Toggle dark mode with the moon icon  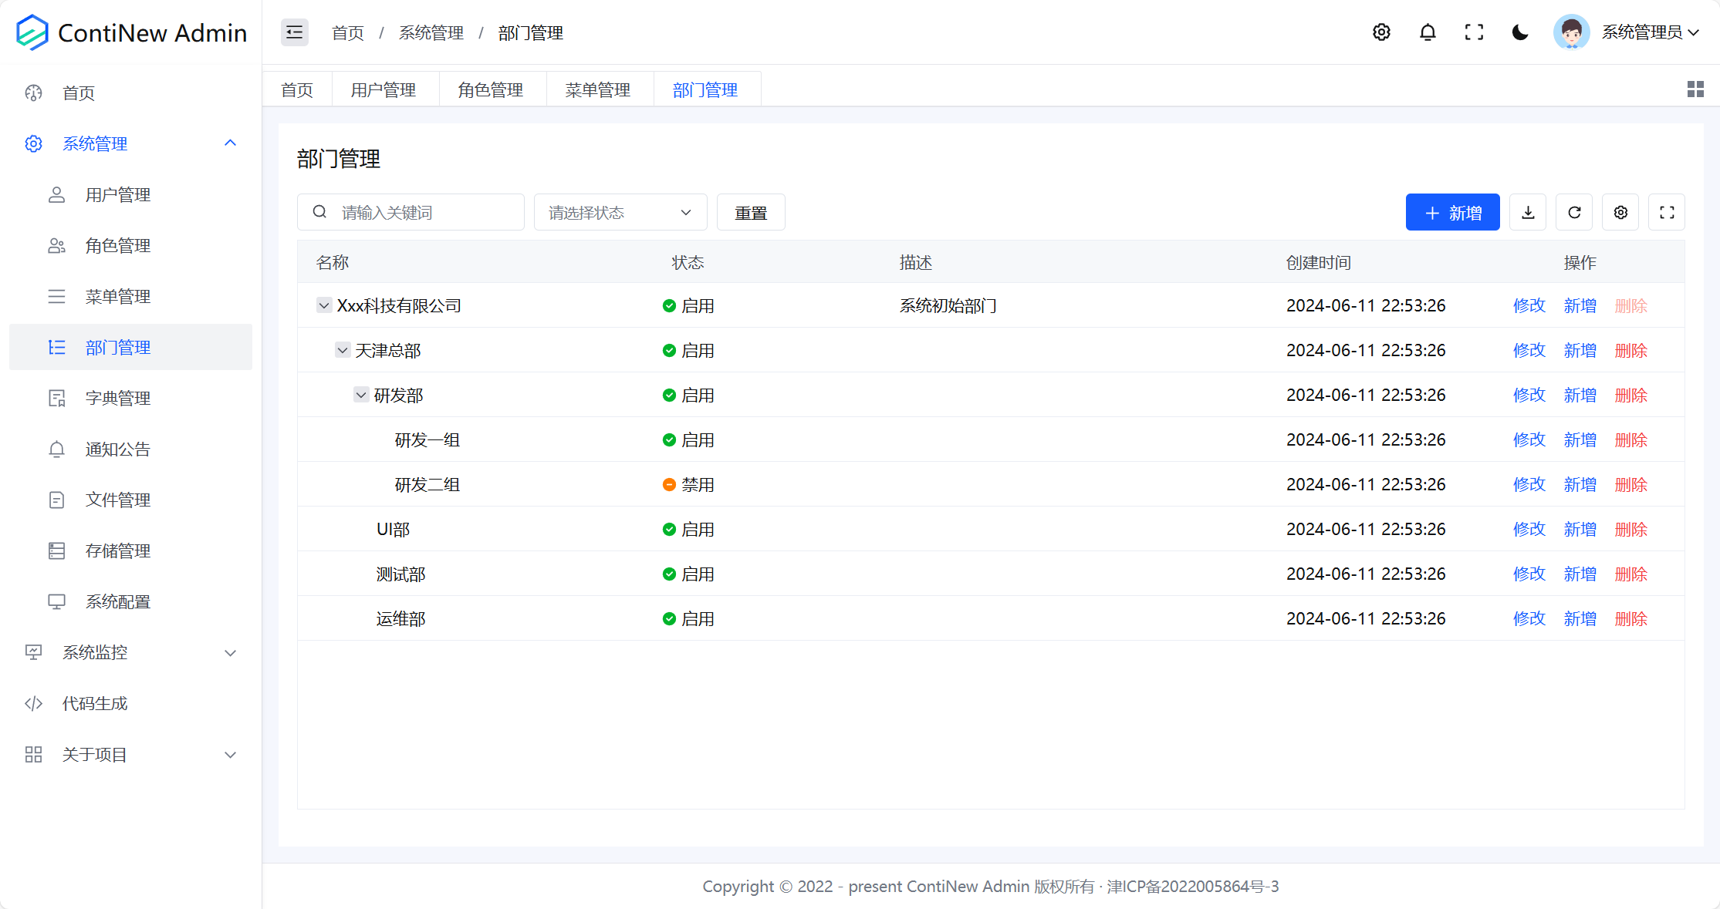tap(1519, 32)
